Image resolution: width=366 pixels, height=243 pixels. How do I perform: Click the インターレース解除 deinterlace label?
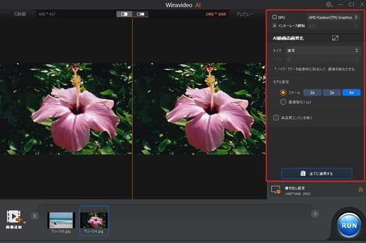tap(292, 26)
